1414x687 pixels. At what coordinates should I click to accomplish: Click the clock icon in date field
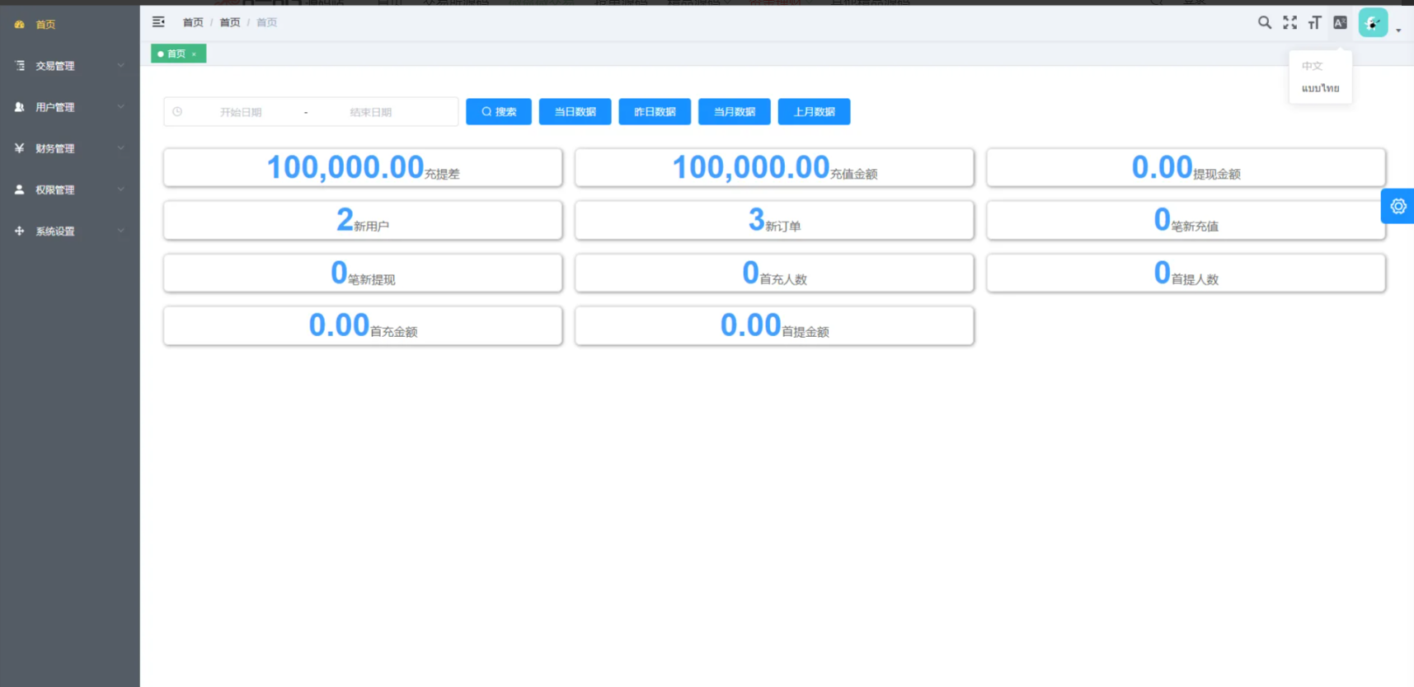tap(177, 112)
